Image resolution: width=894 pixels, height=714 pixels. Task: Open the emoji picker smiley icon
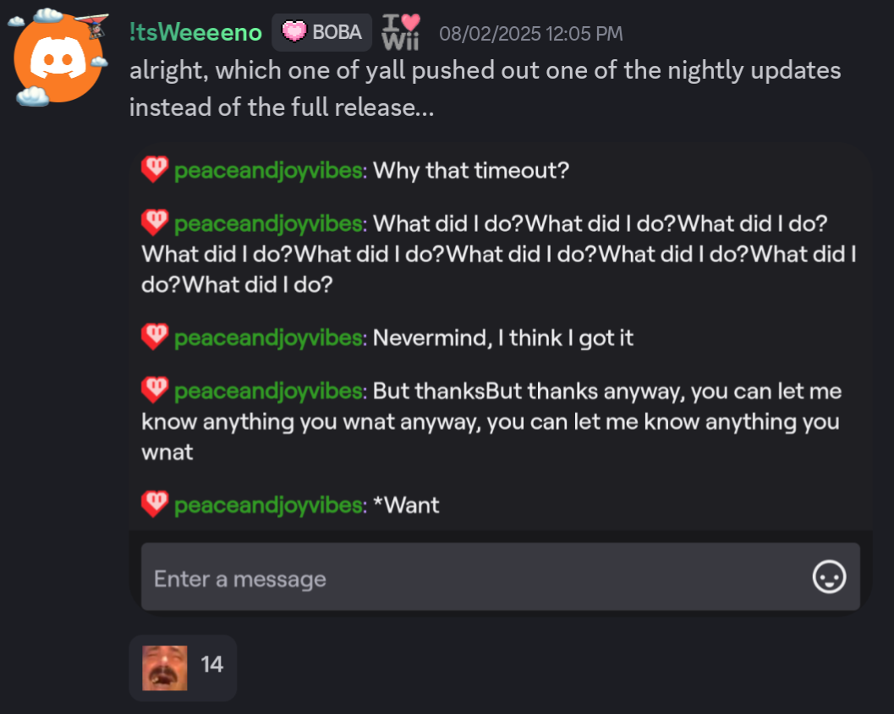coord(829,577)
